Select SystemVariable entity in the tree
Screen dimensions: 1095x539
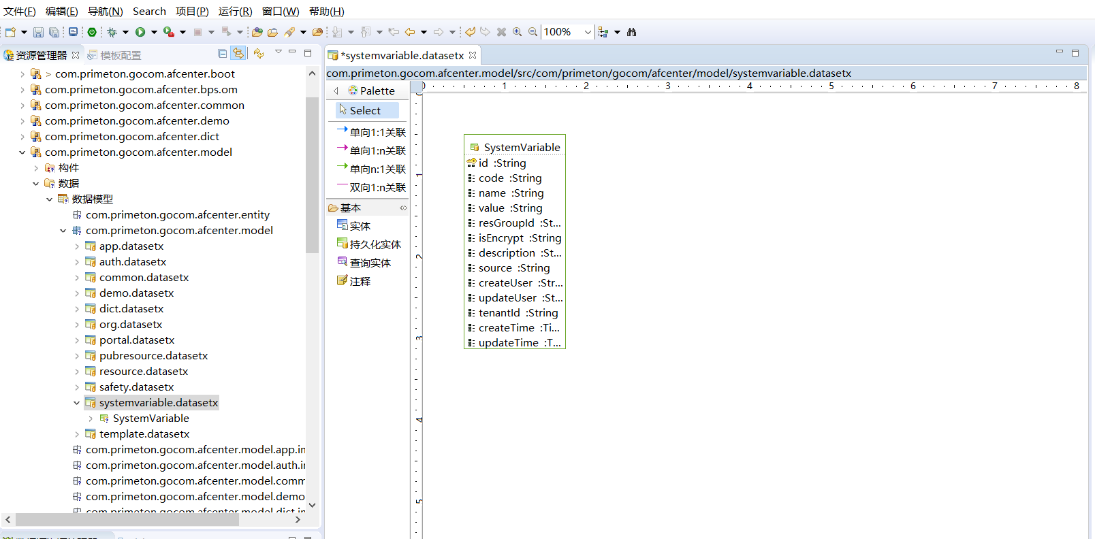(150, 419)
